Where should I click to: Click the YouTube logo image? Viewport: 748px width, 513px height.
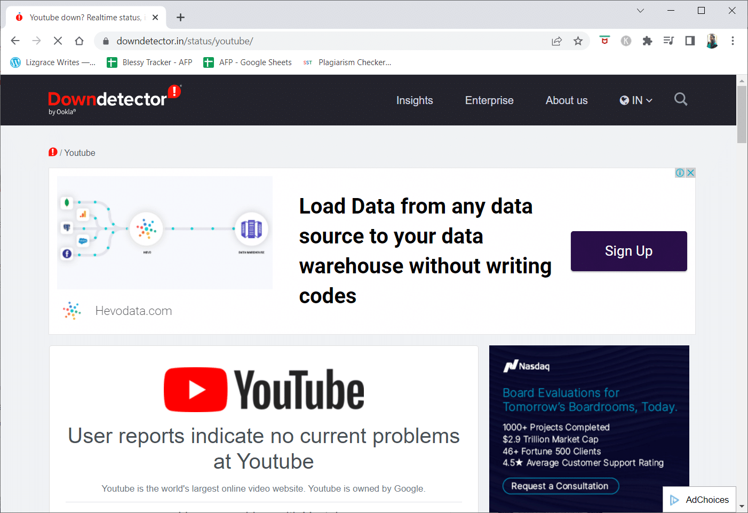click(x=264, y=390)
